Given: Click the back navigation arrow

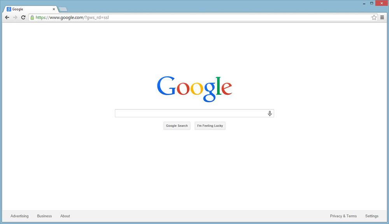Looking at the screenshot, I should pyautogui.click(x=7, y=17).
